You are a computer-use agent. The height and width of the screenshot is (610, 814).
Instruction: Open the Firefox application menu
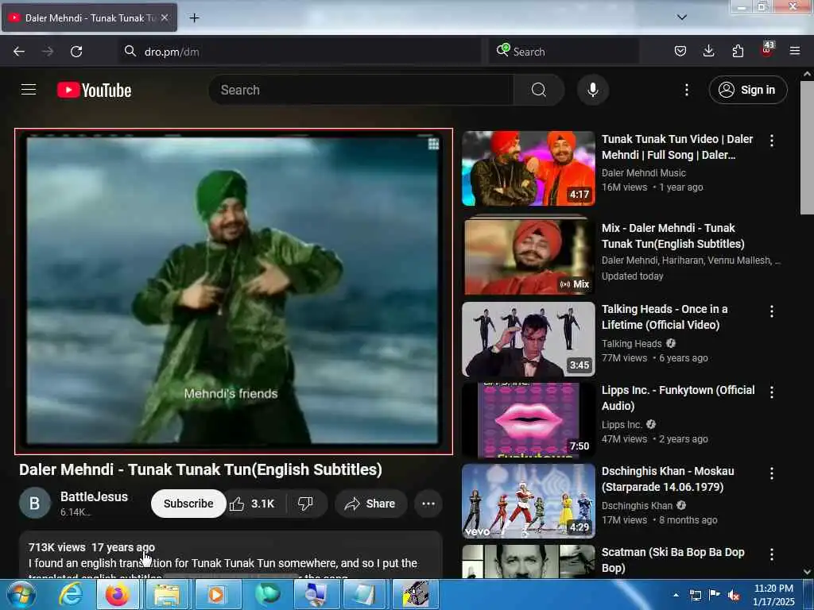pos(795,51)
